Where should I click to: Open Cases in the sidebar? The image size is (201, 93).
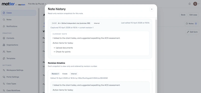tap(19, 13)
